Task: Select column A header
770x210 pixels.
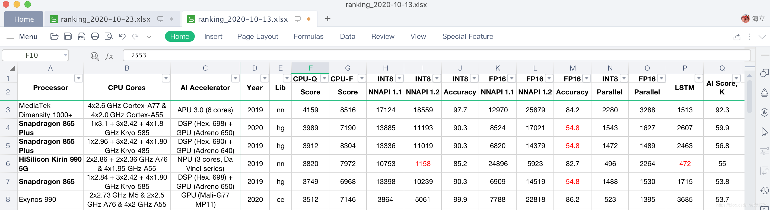Action: click(x=50, y=68)
